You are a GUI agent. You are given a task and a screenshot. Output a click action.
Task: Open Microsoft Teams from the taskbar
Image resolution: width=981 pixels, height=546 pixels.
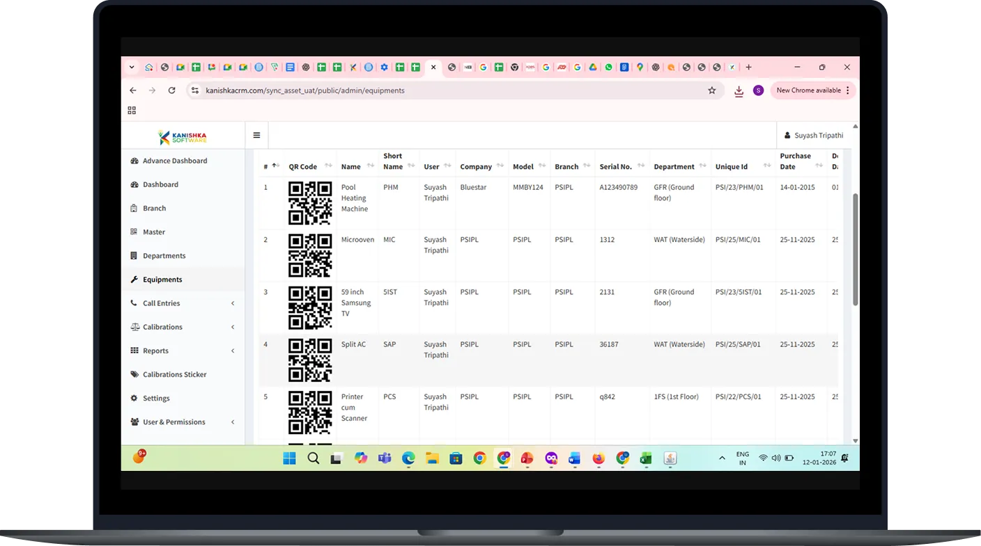(x=385, y=458)
